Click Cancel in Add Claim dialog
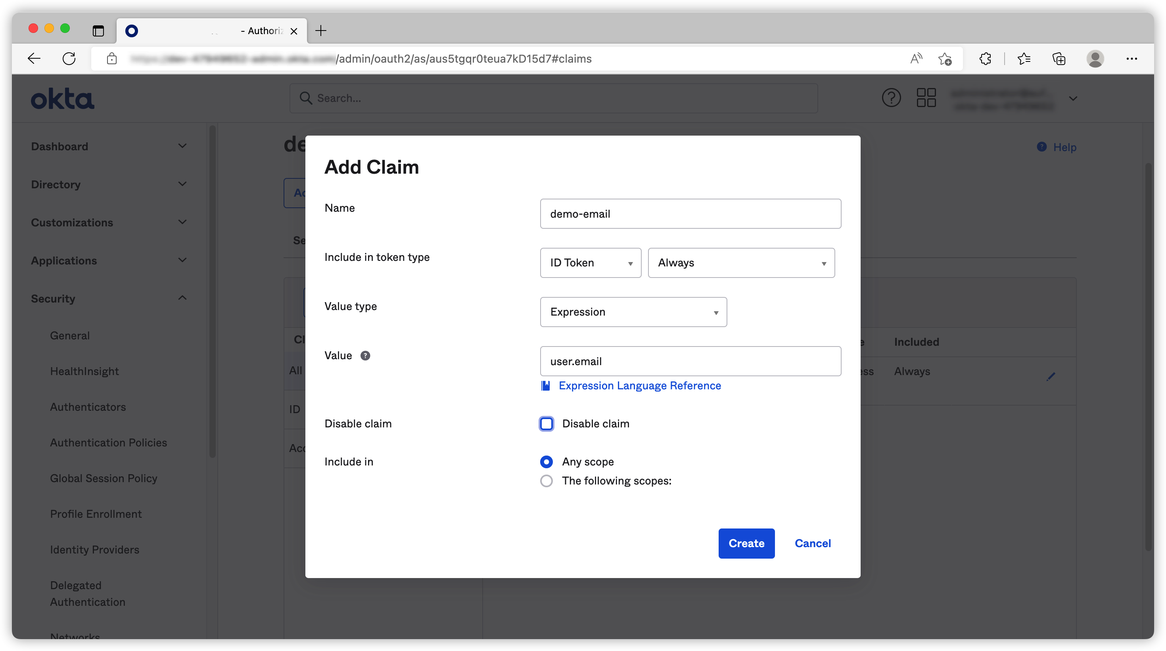 tap(813, 543)
